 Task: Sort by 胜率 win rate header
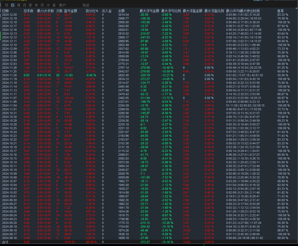281,11
